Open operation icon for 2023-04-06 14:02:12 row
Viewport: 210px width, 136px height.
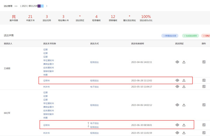point(204,105)
